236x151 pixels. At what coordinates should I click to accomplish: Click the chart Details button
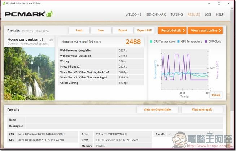[216, 95]
